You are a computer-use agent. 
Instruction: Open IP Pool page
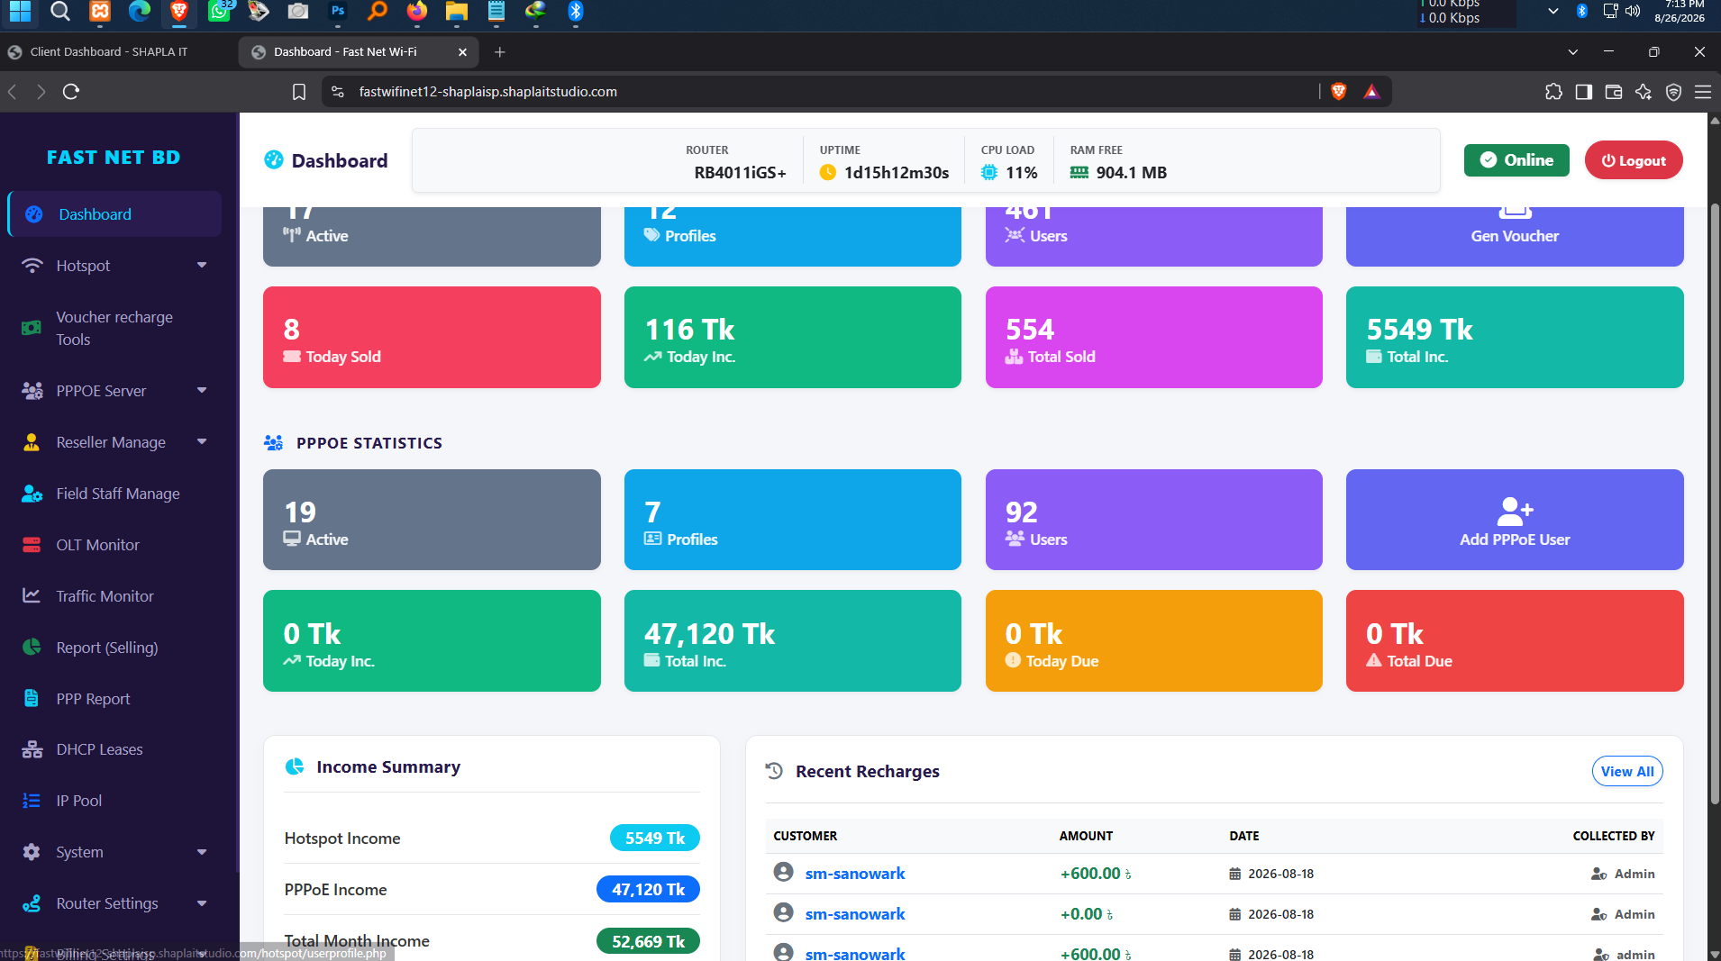pos(114,801)
